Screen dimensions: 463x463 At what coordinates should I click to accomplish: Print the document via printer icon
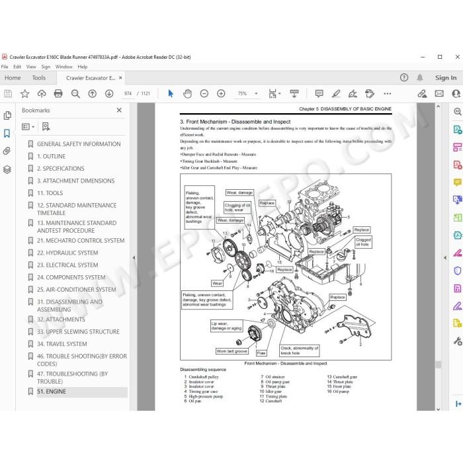pos(58,94)
